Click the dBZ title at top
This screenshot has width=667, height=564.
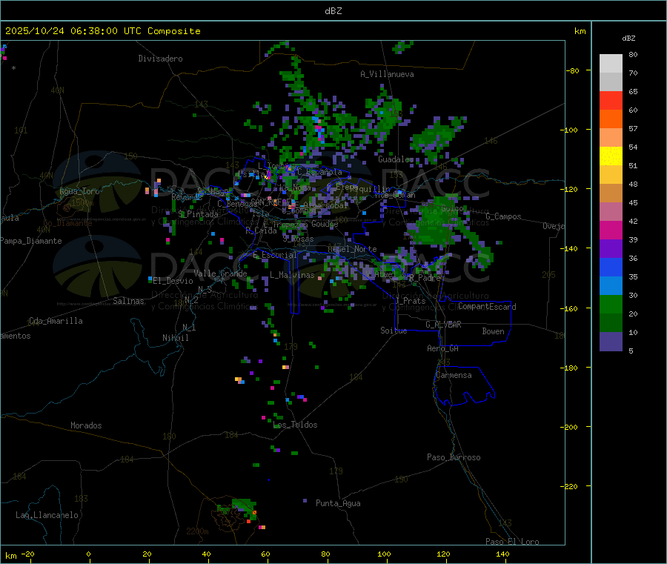(x=333, y=11)
